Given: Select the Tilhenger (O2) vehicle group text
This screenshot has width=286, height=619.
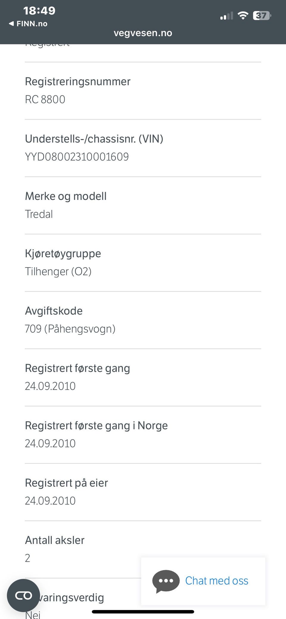Looking at the screenshot, I should [x=58, y=271].
